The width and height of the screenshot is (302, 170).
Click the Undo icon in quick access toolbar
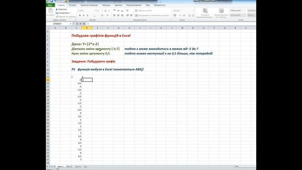click(x=55, y=1)
